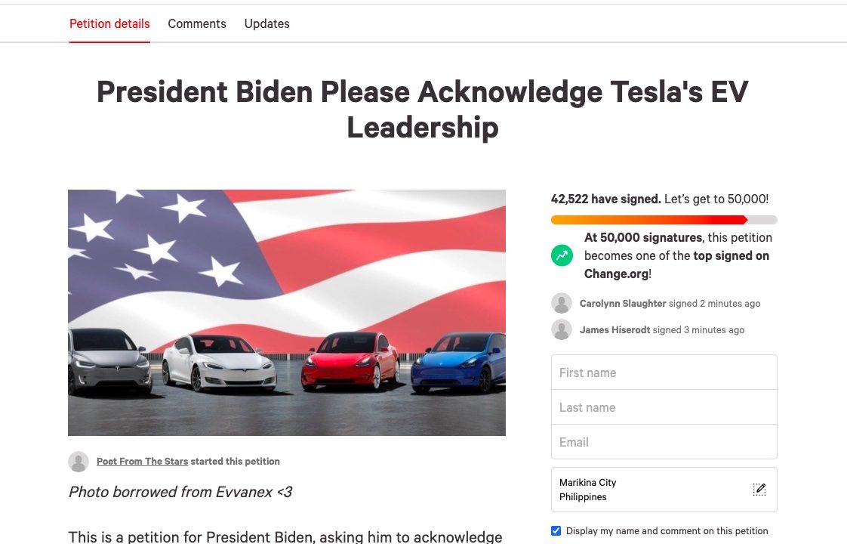
Task: Click James Hiserodt's avatar icon
Action: (x=561, y=330)
